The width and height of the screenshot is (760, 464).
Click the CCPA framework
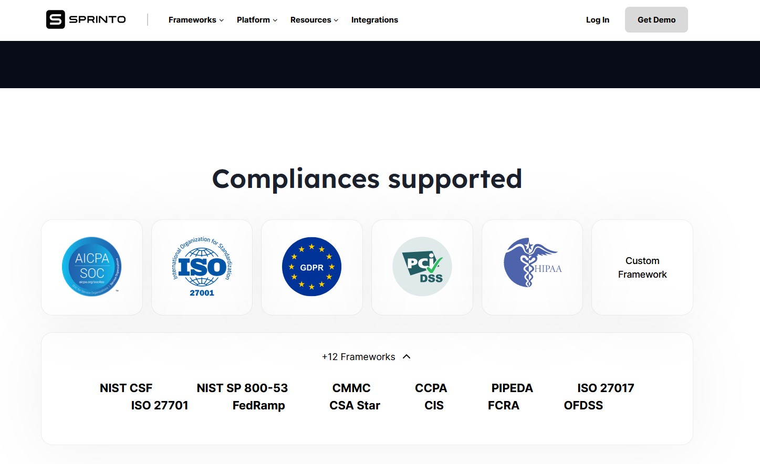point(431,388)
